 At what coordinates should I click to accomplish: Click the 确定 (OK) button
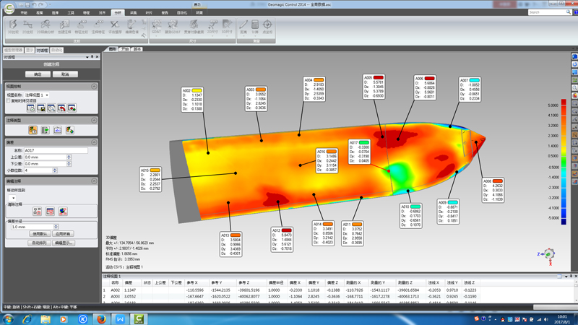[38, 74]
